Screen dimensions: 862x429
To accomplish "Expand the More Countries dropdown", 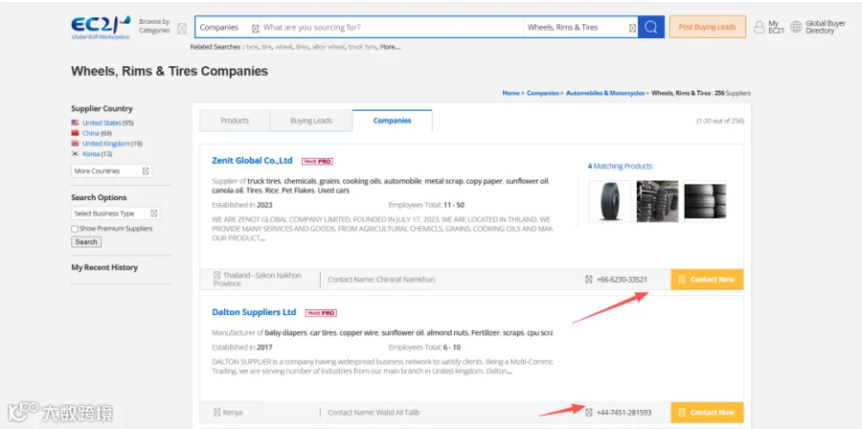I will point(112,170).
